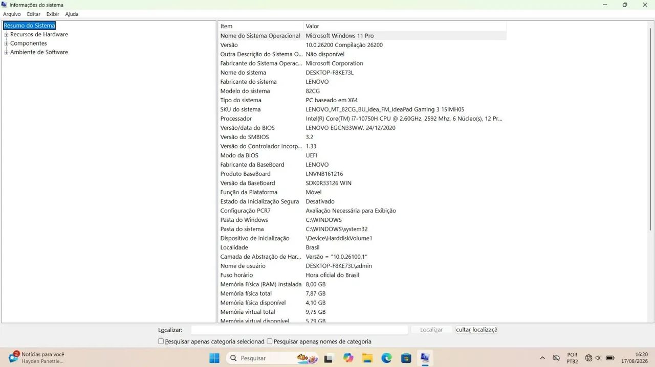The width and height of the screenshot is (655, 367).
Task: Open Task View from the taskbar
Action: (x=329, y=358)
